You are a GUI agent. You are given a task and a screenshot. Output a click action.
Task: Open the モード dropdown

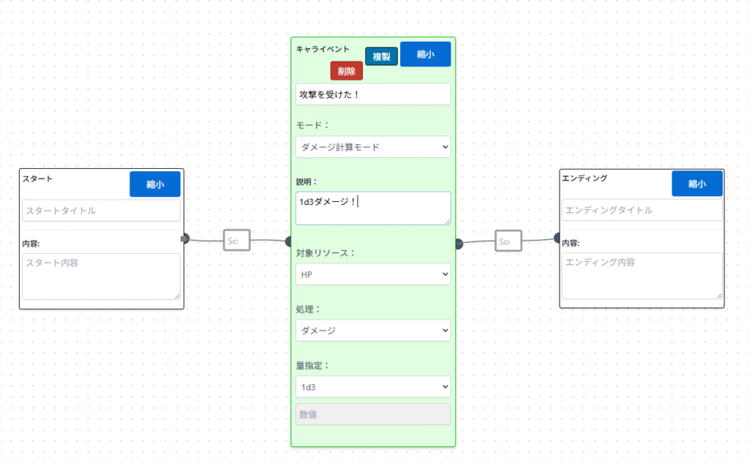373,147
